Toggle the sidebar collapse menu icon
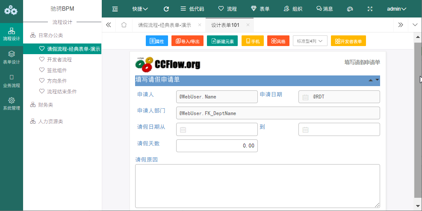 click(115, 9)
